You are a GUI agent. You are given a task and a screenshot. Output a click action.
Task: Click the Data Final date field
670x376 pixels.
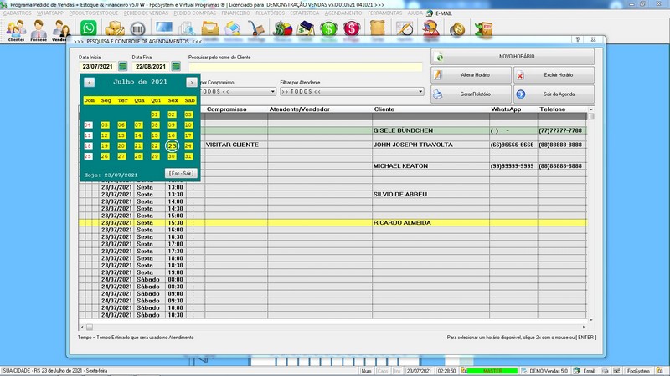(x=151, y=67)
